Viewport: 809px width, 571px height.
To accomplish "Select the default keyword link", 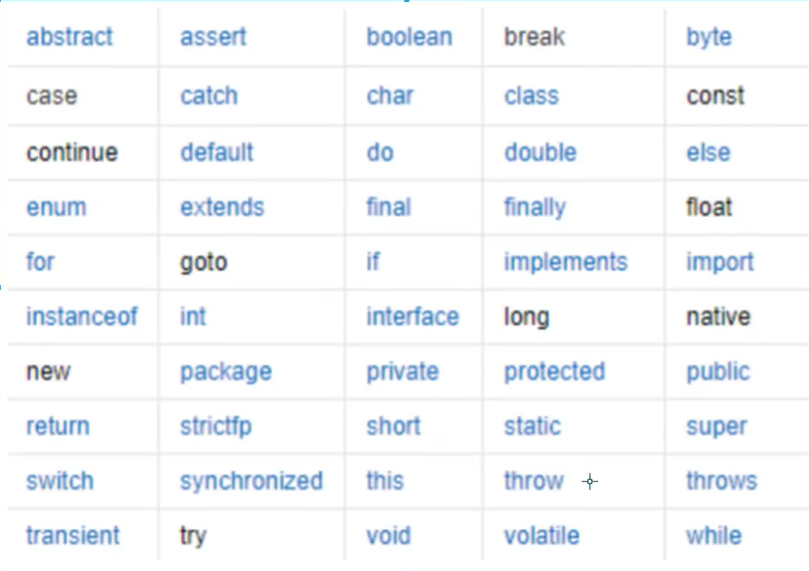I will point(217,152).
